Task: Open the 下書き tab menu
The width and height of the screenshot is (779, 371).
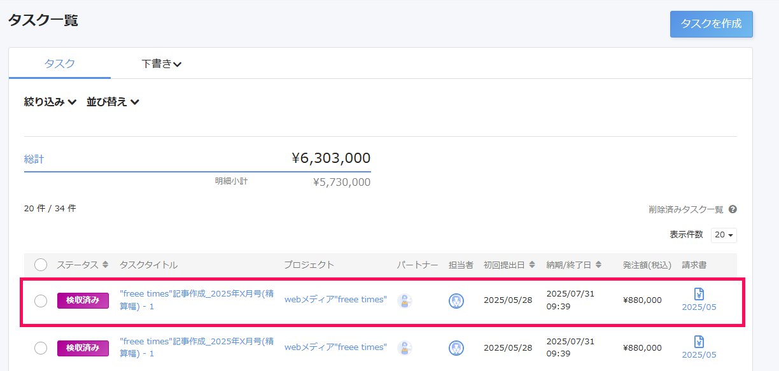Action: tap(161, 64)
